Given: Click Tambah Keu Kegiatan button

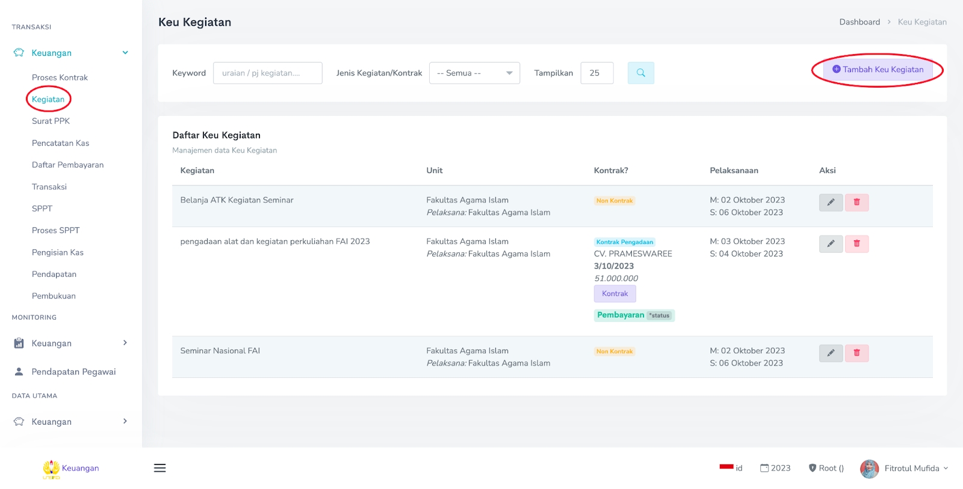Looking at the screenshot, I should tap(878, 70).
